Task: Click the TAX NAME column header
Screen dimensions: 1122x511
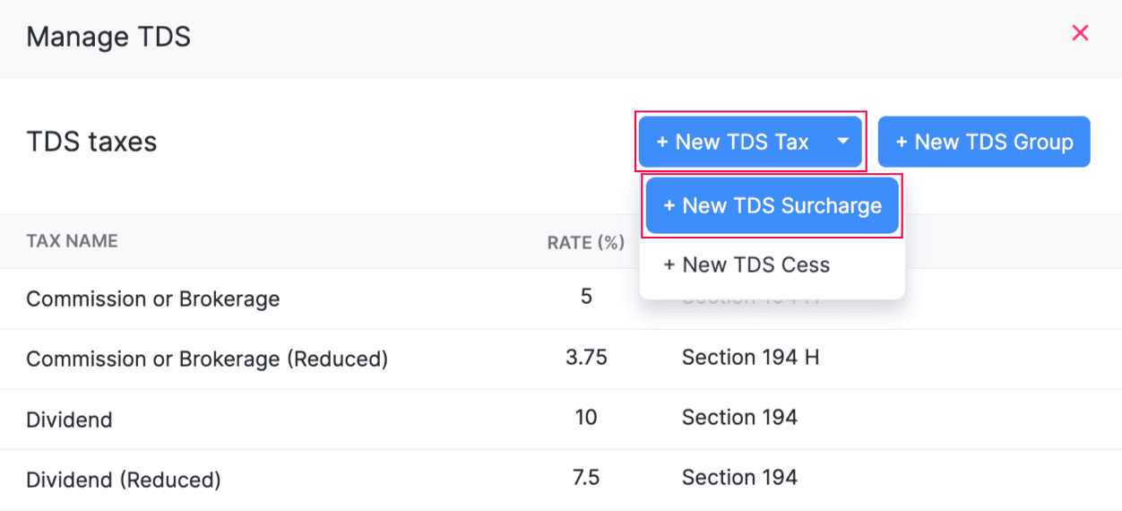Action: pos(72,241)
